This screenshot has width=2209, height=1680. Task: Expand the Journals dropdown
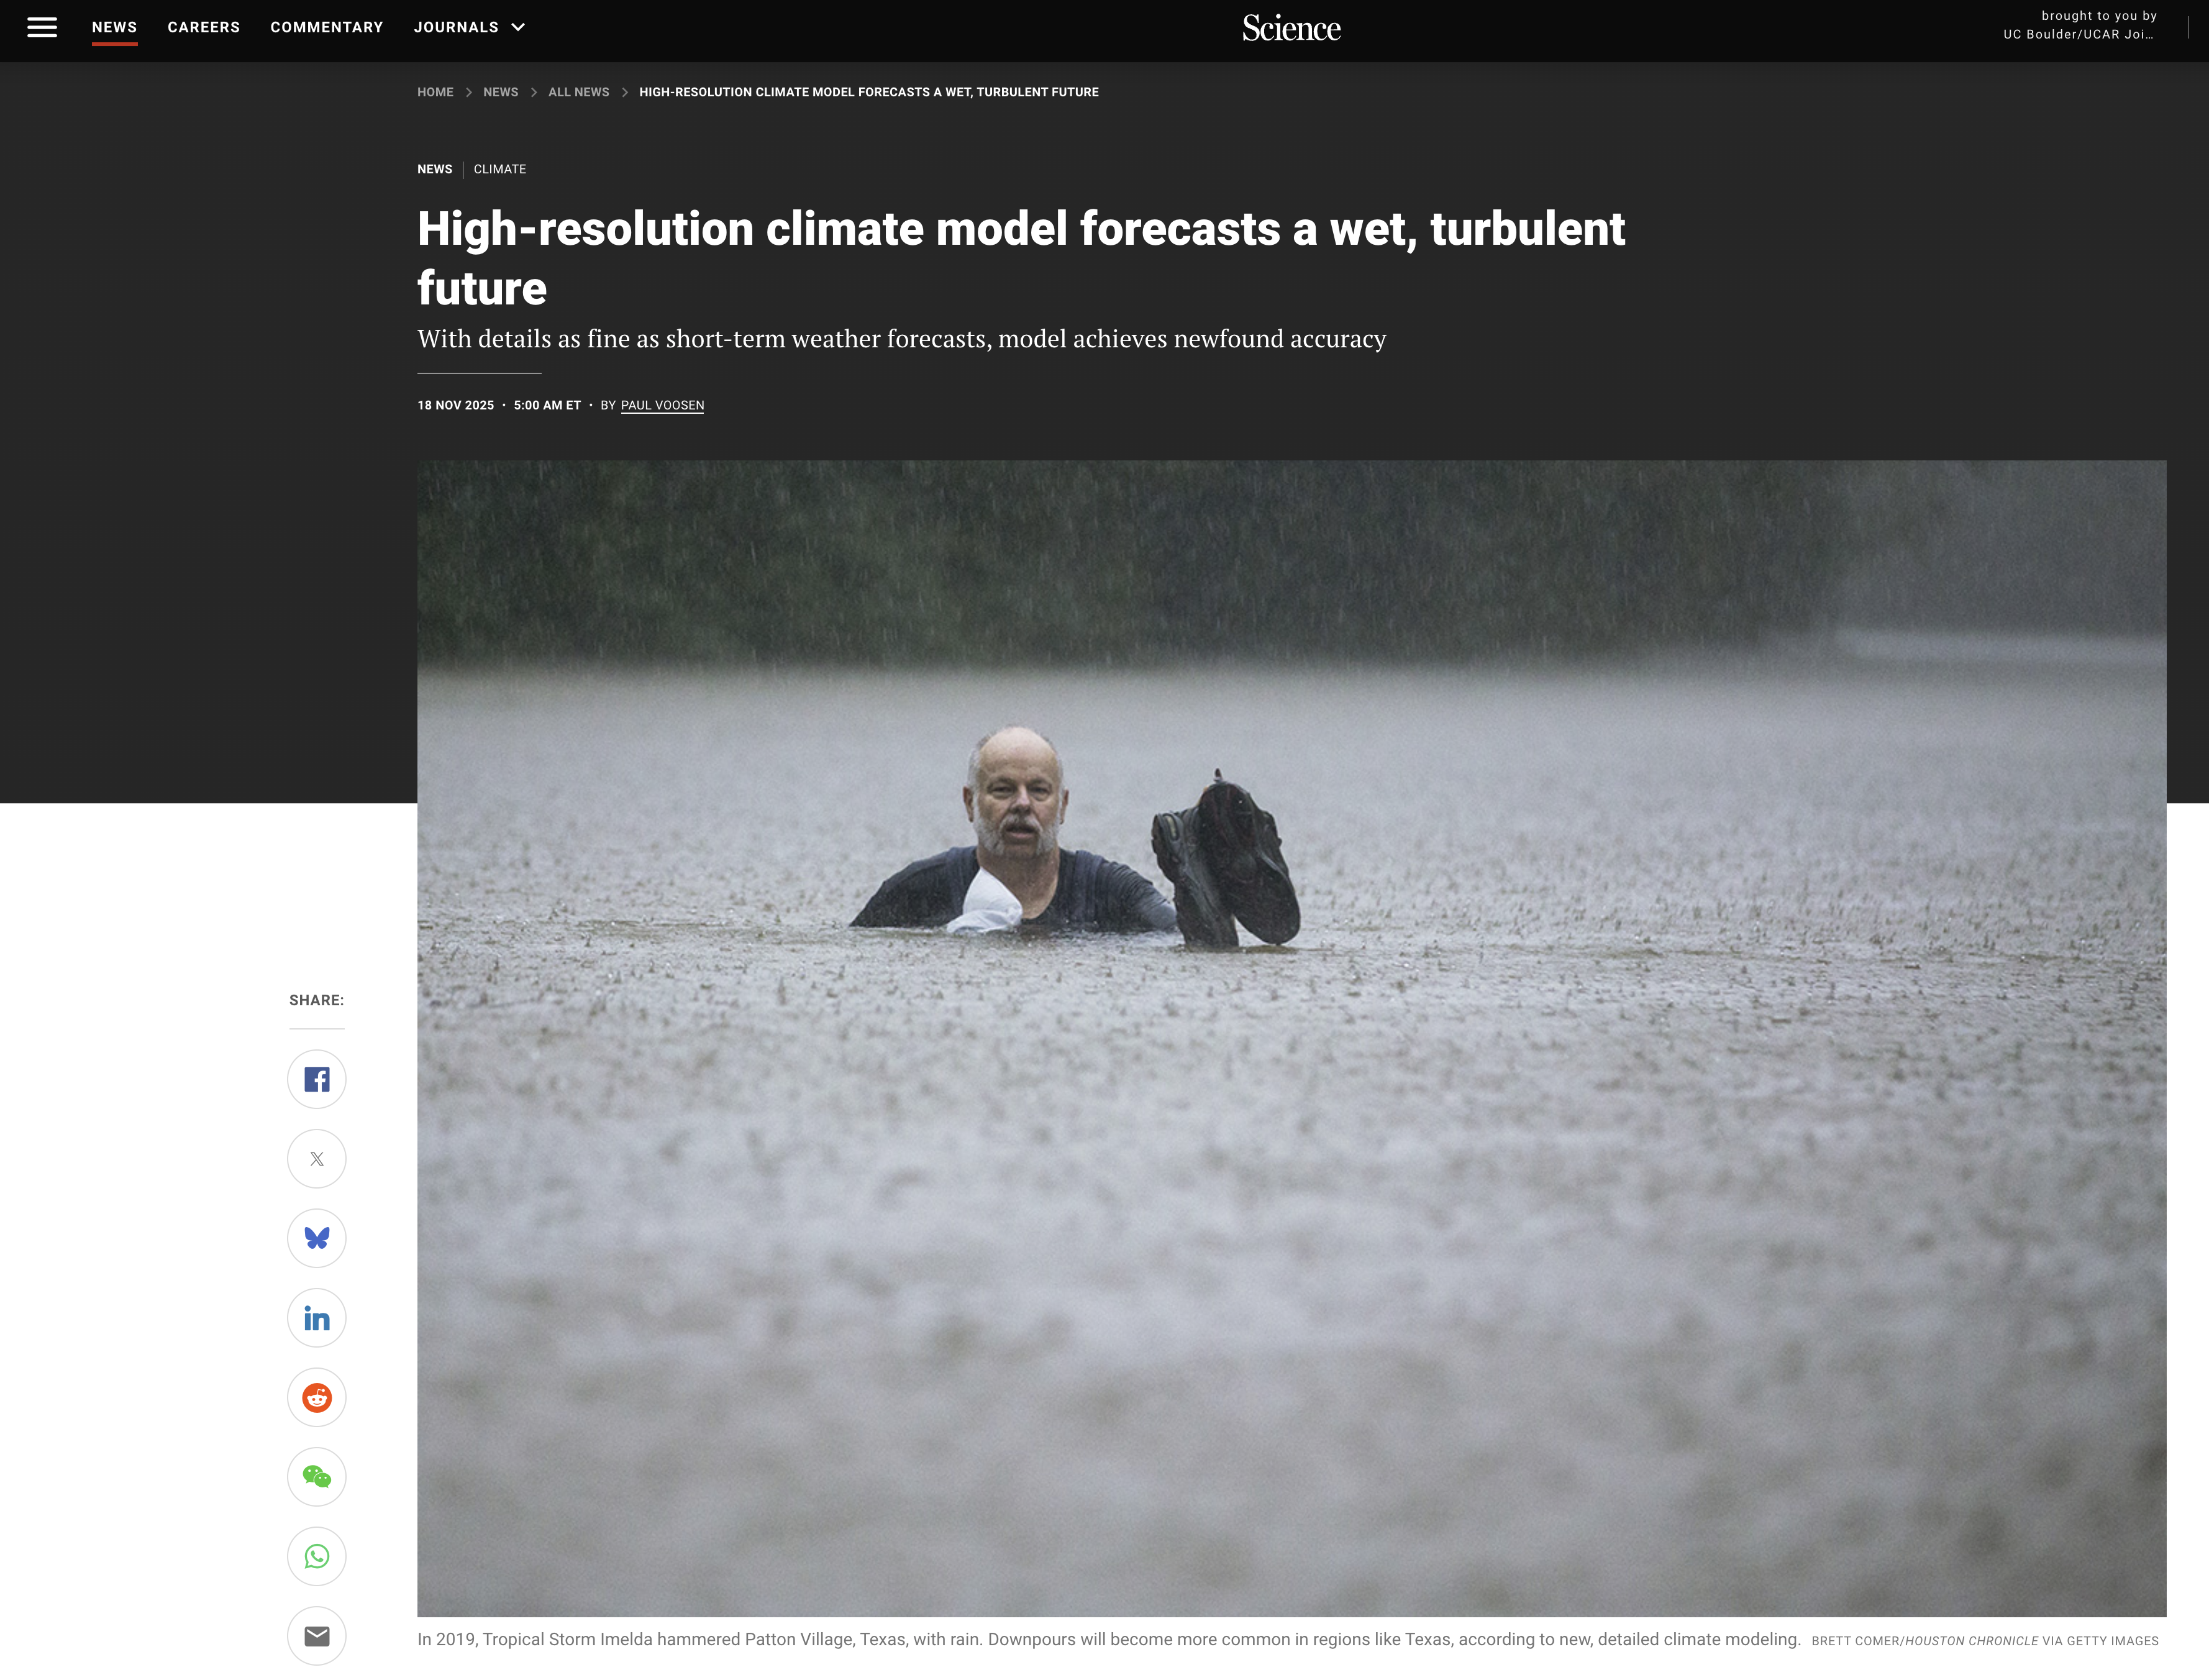click(x=470, y=27)
